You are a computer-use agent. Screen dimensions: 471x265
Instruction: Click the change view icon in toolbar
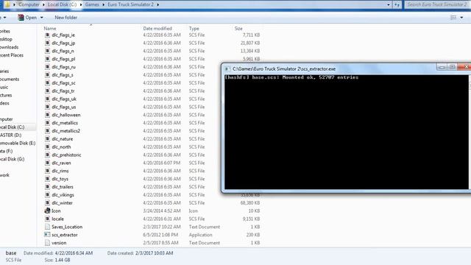tap(453, 18)
